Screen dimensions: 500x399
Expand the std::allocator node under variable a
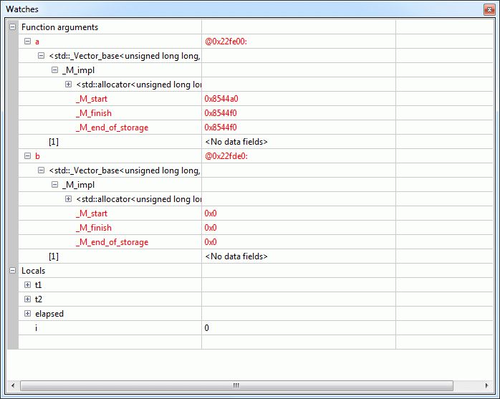(x=68, y=85)
